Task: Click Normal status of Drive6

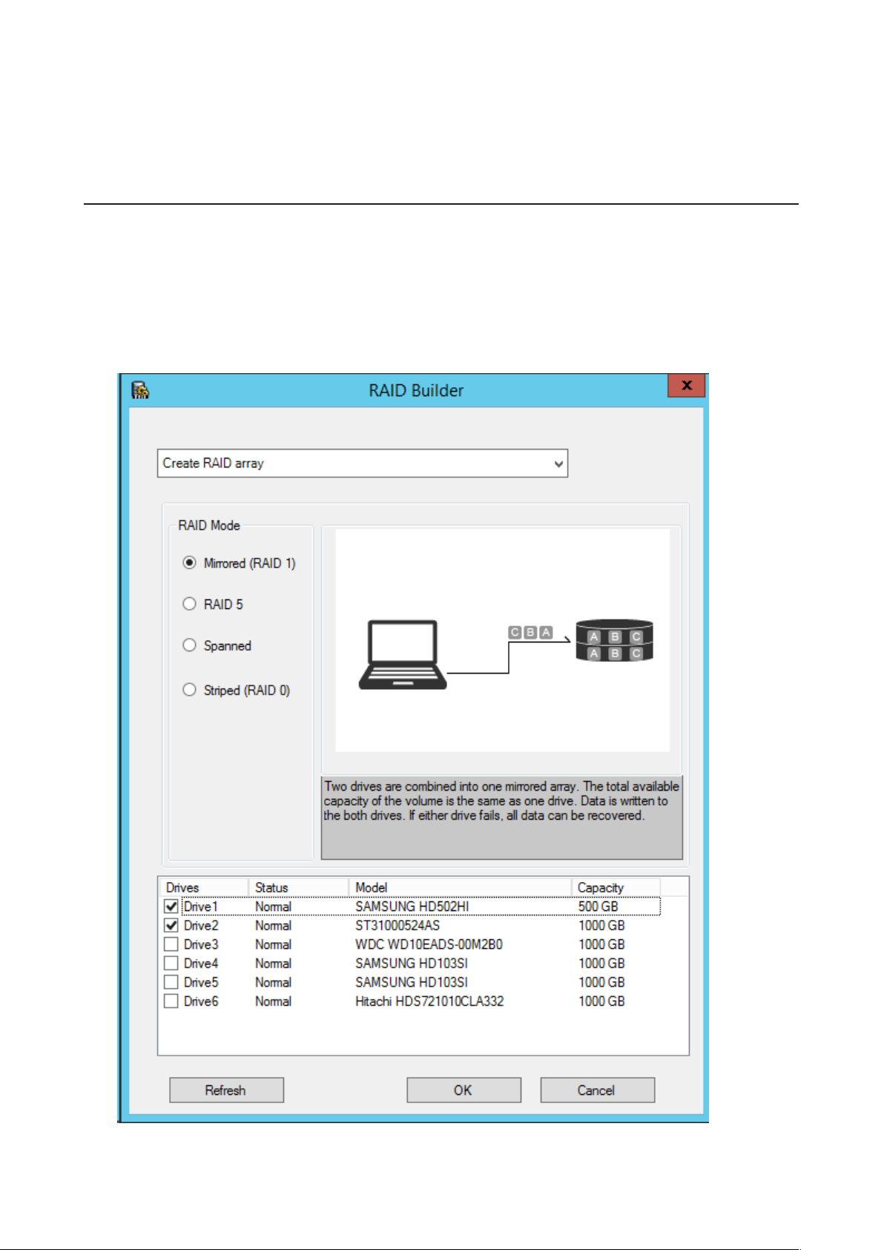Action: click(273, 1001)
